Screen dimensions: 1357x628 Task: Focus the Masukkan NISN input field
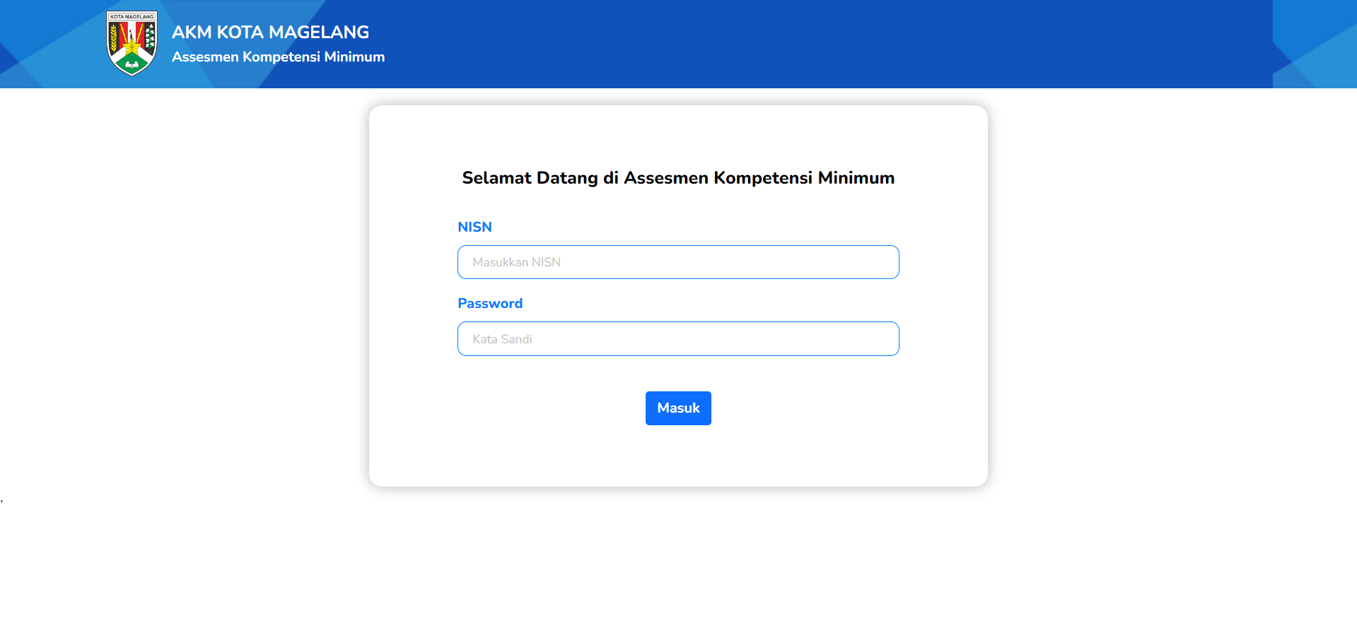click(678, 262)
